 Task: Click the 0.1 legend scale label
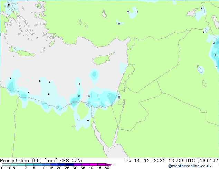click(4, 168)
